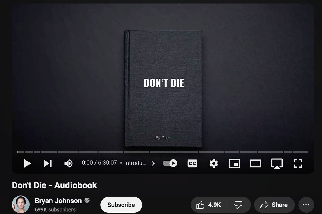322x214 pixels.
Task: Seek on the video progress bar
Action: pos(163,152)
